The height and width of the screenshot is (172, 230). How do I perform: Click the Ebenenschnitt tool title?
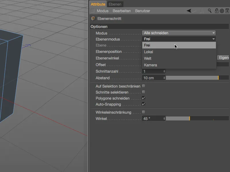click(x=109, y=19)
